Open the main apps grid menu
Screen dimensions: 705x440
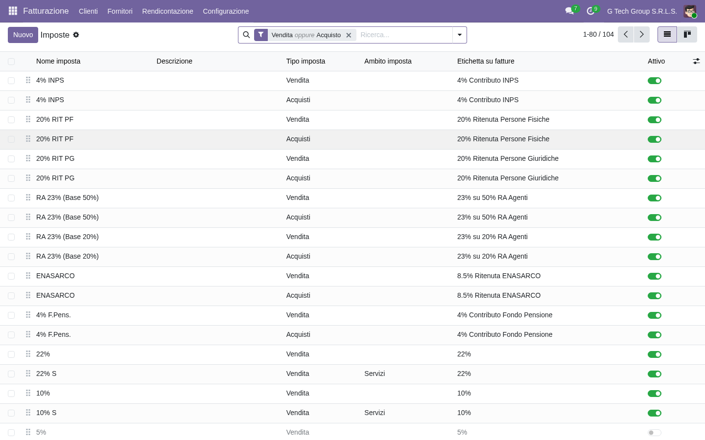[13, 11]
